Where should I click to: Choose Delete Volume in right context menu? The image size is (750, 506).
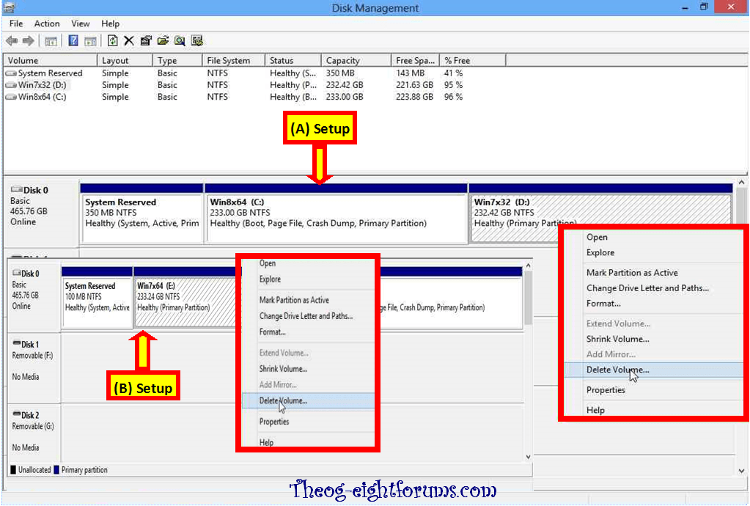(x=653, y=370)
